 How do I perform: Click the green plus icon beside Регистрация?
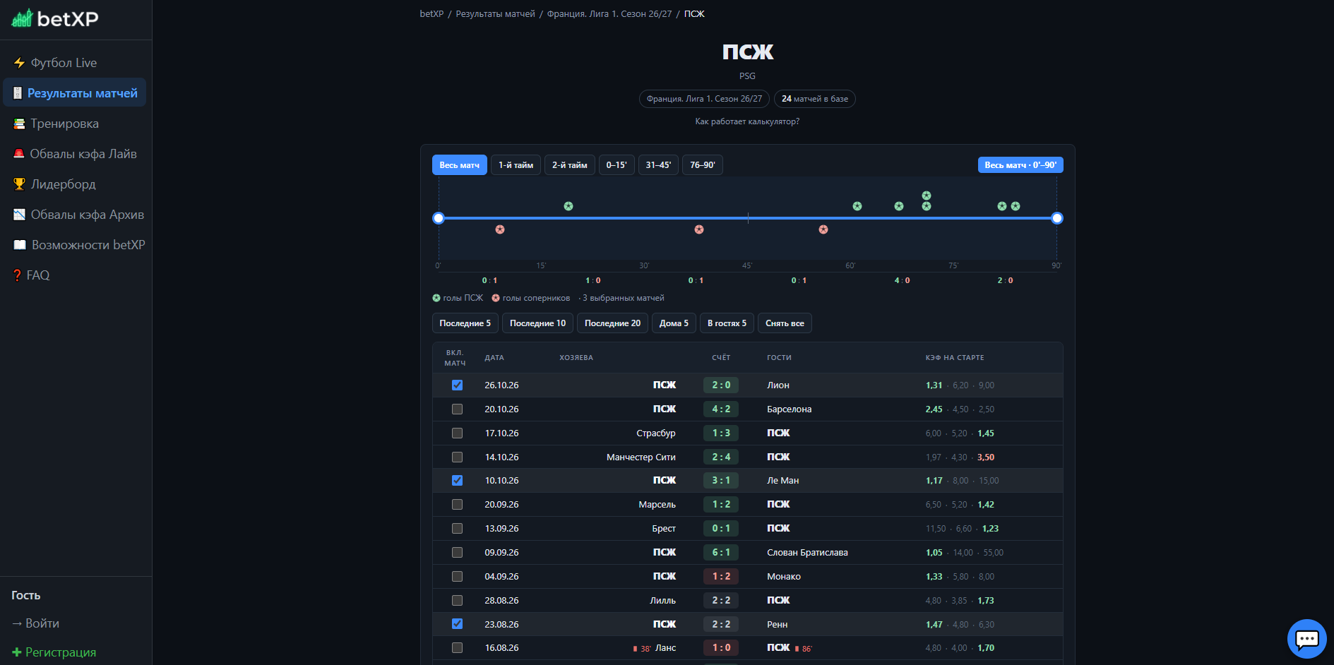[17, 652]
